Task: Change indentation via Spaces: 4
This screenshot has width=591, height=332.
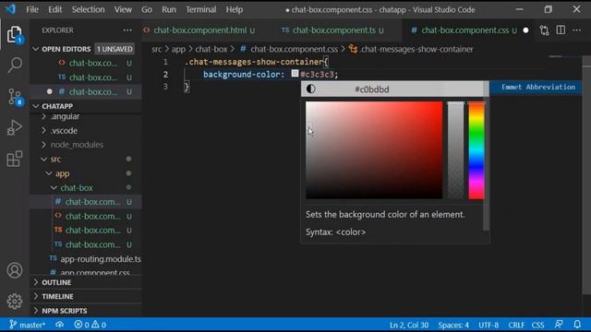Action: [x=453, y=325]
